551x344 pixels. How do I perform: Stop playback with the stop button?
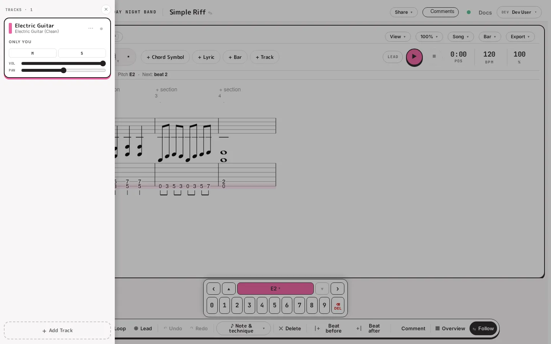tap(434, 57)
